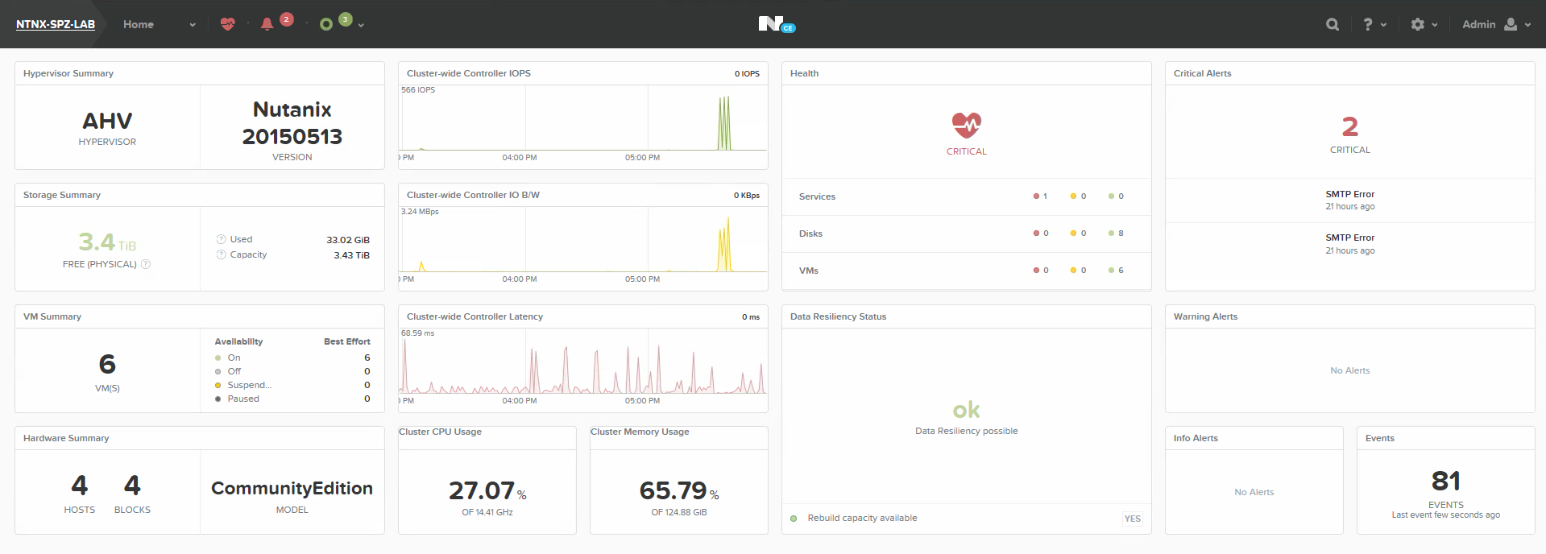Click the search magnifier icon

tap(1333, 24)
